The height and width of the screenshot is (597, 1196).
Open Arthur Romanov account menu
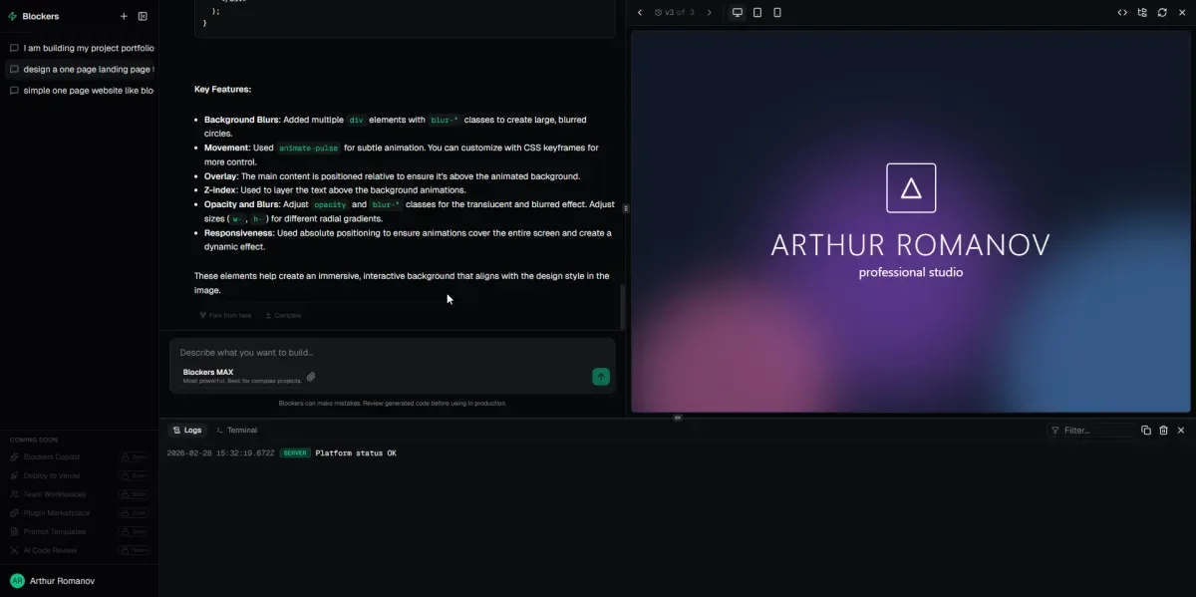point(62,580)
